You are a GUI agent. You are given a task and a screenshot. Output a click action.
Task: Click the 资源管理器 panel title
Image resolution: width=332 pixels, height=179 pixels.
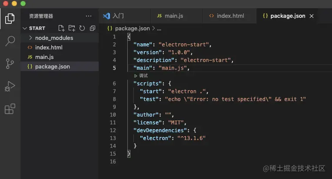tap(41, 16)
